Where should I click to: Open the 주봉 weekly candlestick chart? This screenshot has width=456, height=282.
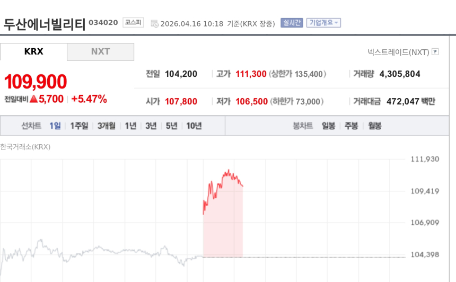pos(352,126)
